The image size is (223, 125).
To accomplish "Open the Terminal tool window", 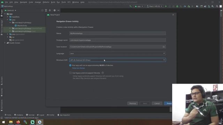I will pos(30,115).
